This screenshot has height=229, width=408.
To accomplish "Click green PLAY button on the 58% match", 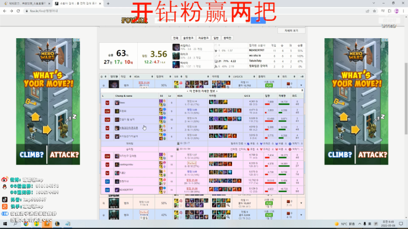I will [x=269, y=203].
